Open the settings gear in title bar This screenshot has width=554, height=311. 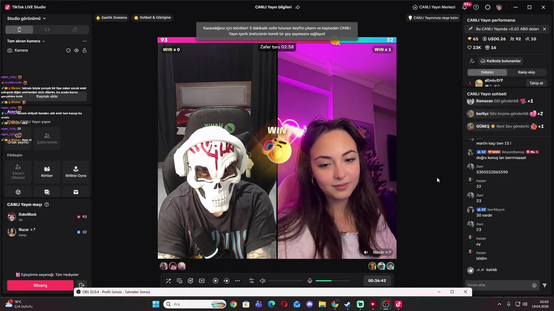pos(488,7)
